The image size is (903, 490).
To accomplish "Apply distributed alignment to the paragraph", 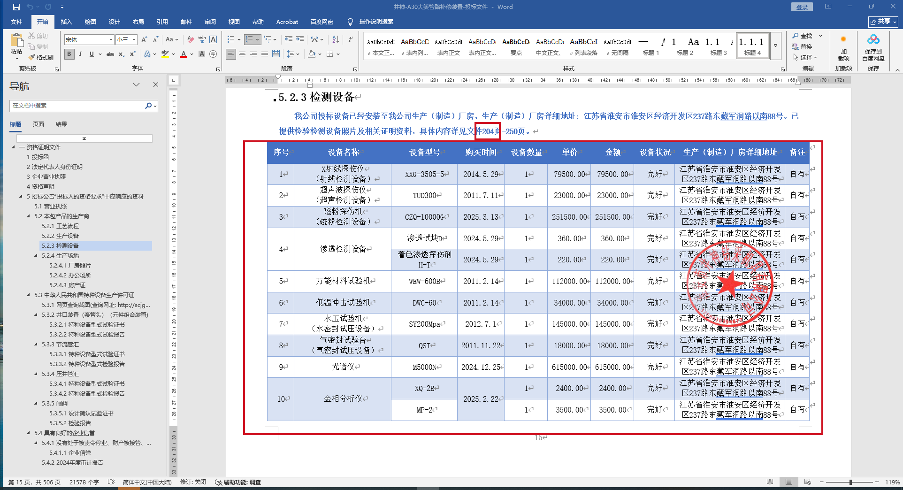I will tap(276, 54).
